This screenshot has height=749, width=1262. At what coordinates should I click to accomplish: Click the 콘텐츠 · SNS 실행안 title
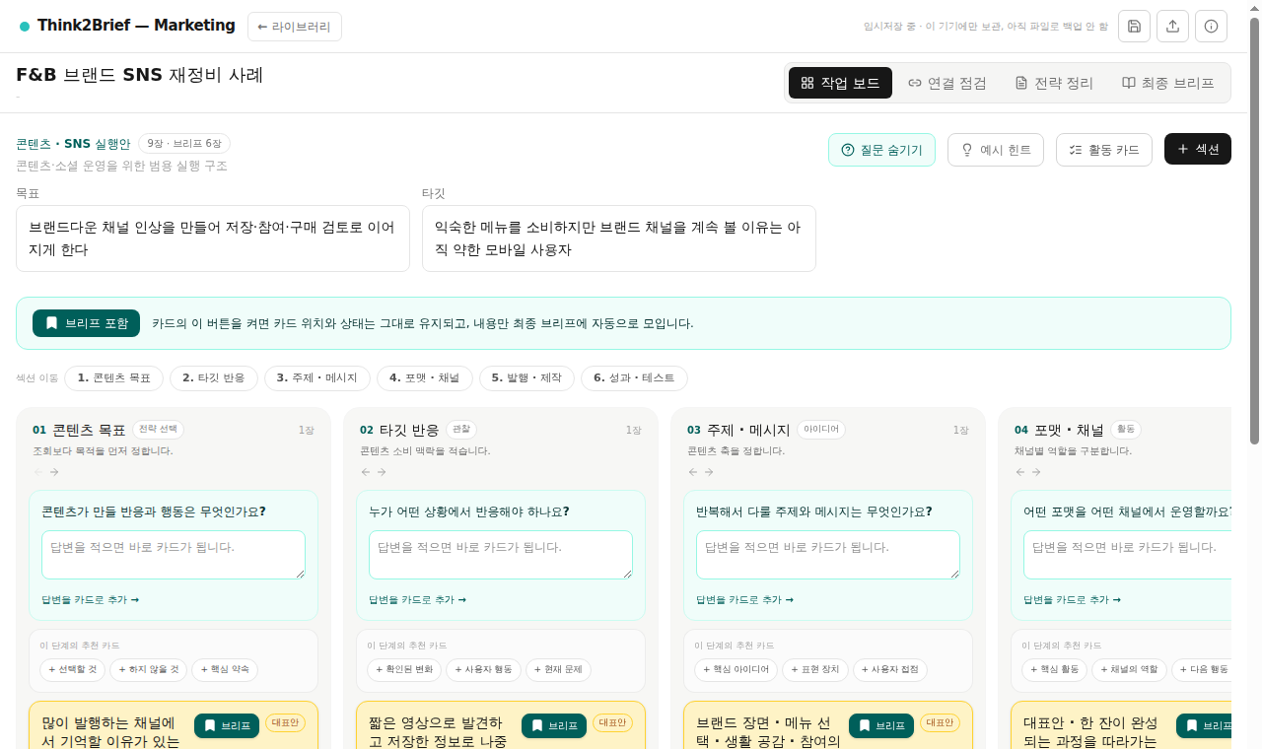tap(73, 144)
